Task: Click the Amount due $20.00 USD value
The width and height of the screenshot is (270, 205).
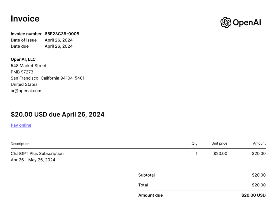Action: 253,195
